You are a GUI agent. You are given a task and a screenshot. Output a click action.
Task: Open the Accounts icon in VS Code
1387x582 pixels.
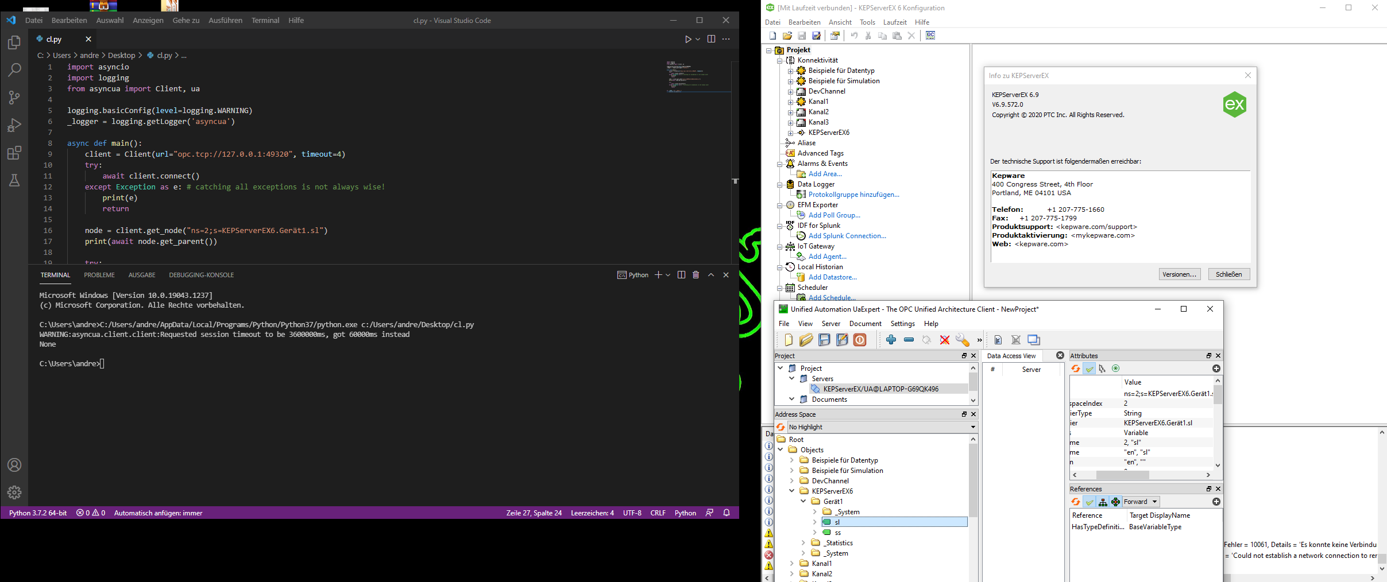pyautogui.click(x=14, y=465)
